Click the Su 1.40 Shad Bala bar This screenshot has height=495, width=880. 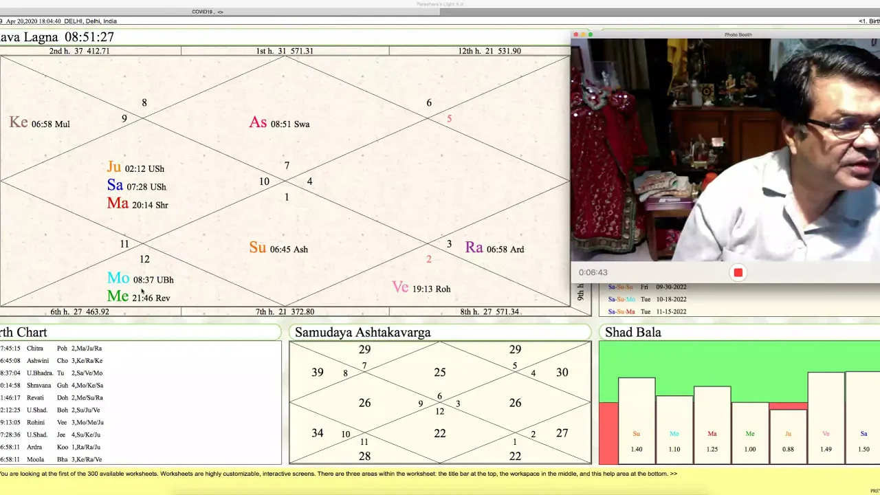(637, 421)
